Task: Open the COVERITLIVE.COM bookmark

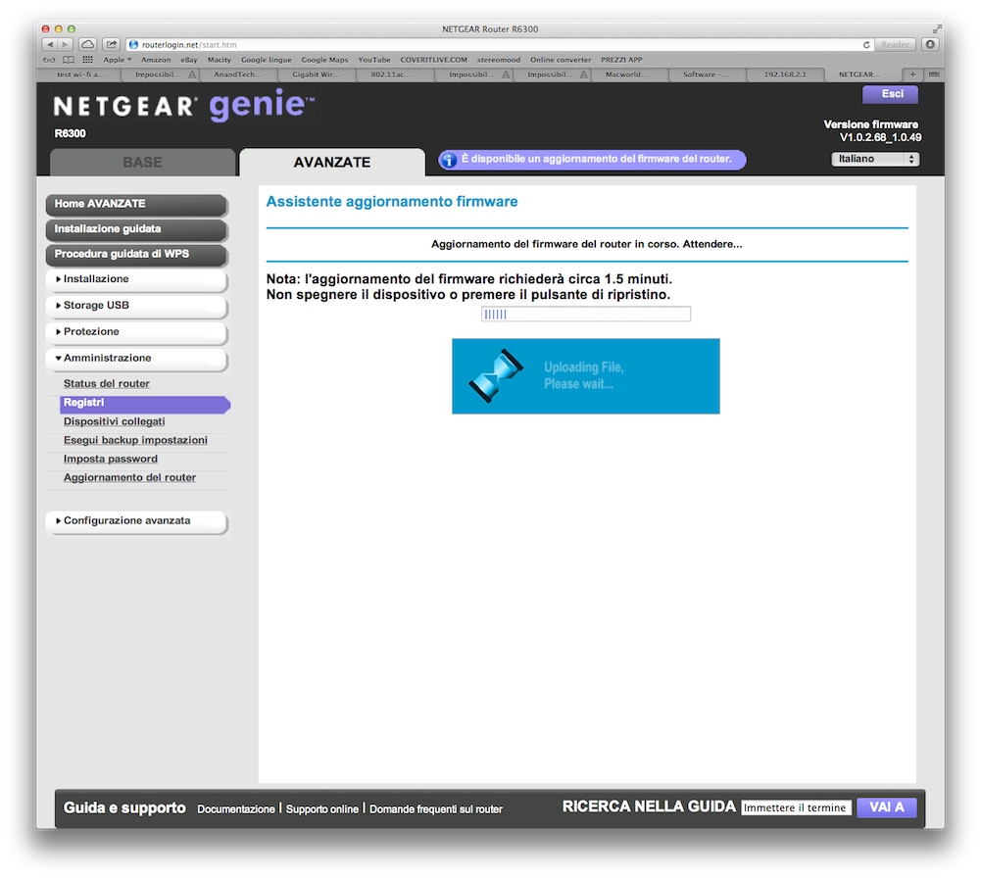Action: point(433,60)
